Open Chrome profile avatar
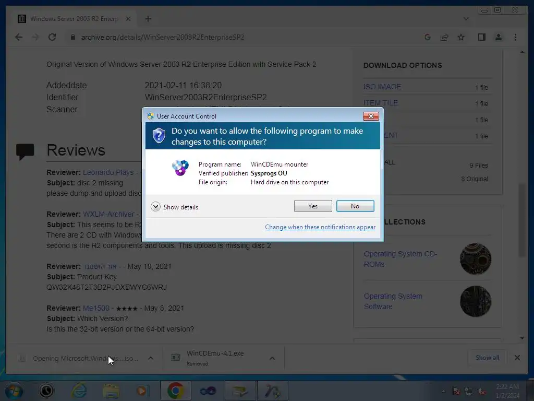Image resolution: width=534 pixels, height=401 pixels. (499, 37)
